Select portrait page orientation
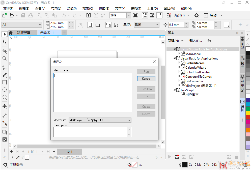 tap(90, 25)
